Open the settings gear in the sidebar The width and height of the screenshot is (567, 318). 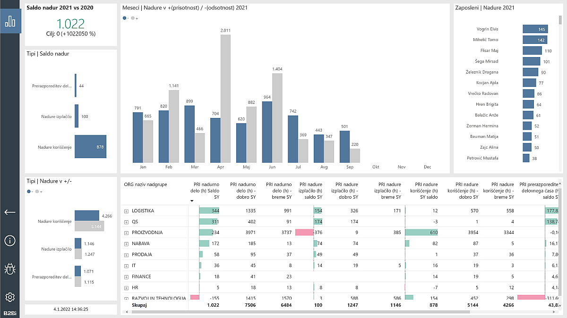(10, 298)
